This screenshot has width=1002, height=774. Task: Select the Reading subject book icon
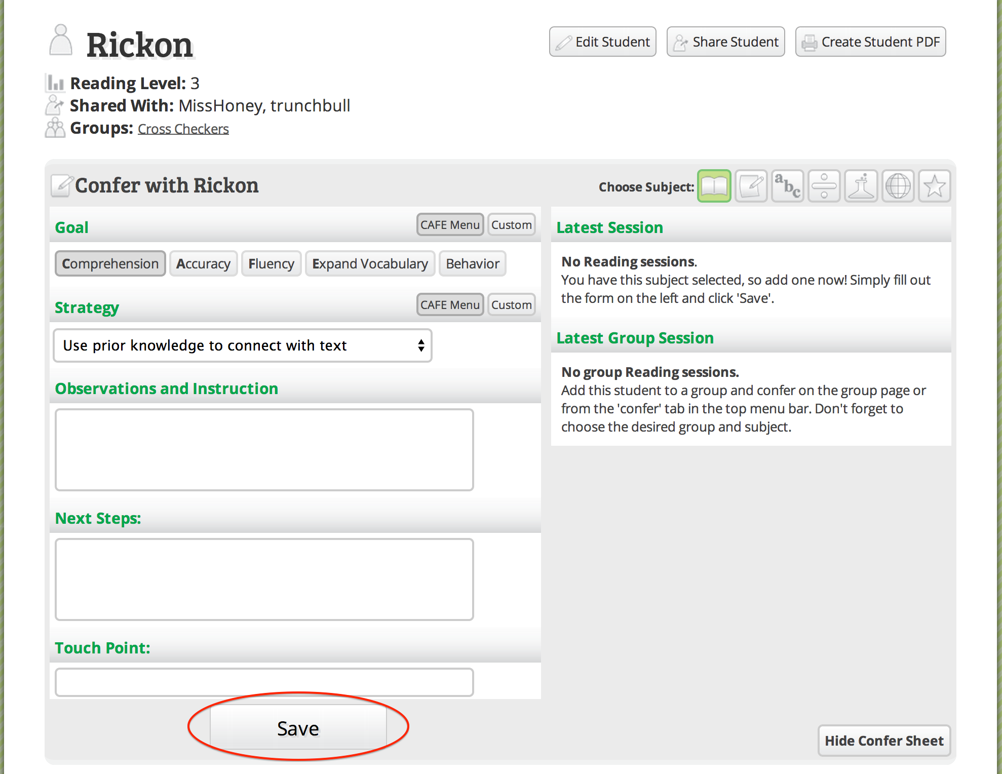click(714, 186)
